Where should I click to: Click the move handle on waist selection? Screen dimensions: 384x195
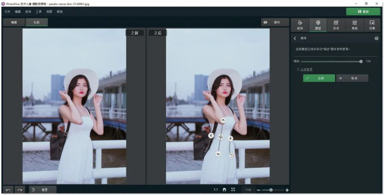tap(220, 137)
